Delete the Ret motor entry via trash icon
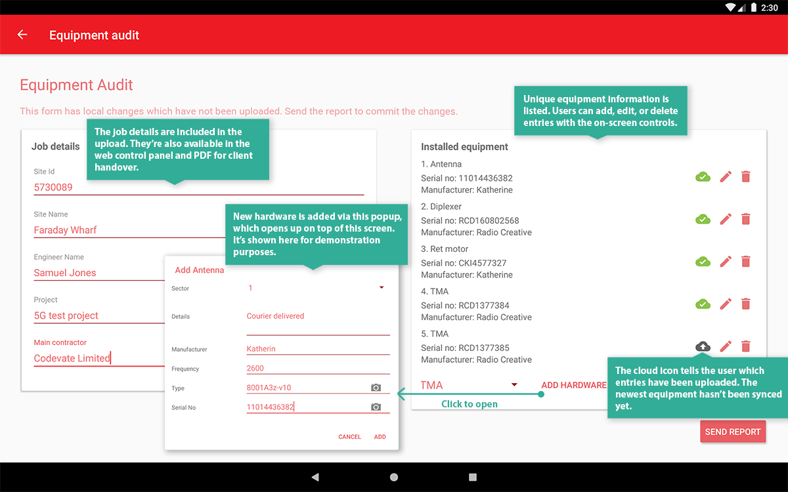This screenshot has width=788, height=492. (746, 262)
